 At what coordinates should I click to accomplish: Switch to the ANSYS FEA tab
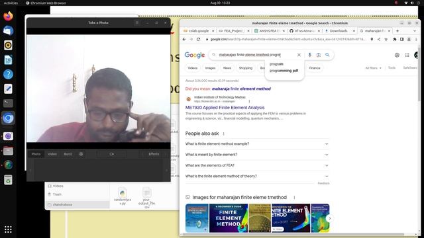[270, 31]
